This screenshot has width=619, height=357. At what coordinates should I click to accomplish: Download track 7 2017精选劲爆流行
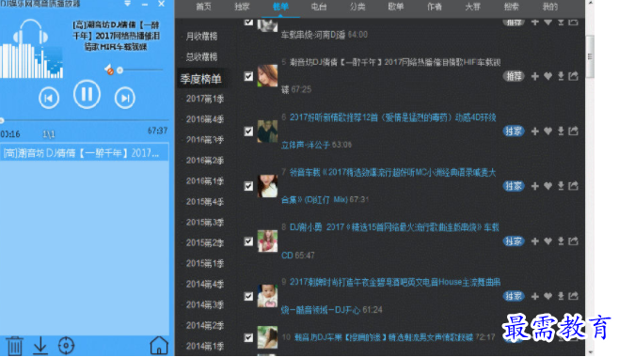coord(561,186)
